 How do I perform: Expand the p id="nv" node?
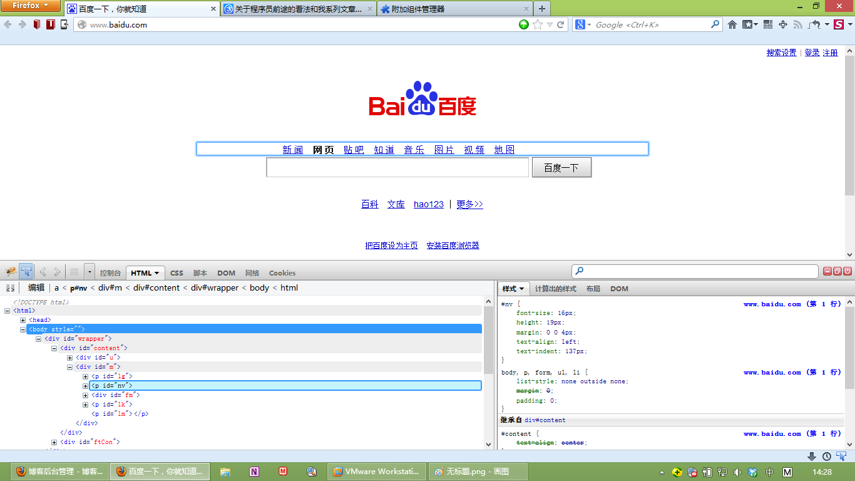pos(85,386)
